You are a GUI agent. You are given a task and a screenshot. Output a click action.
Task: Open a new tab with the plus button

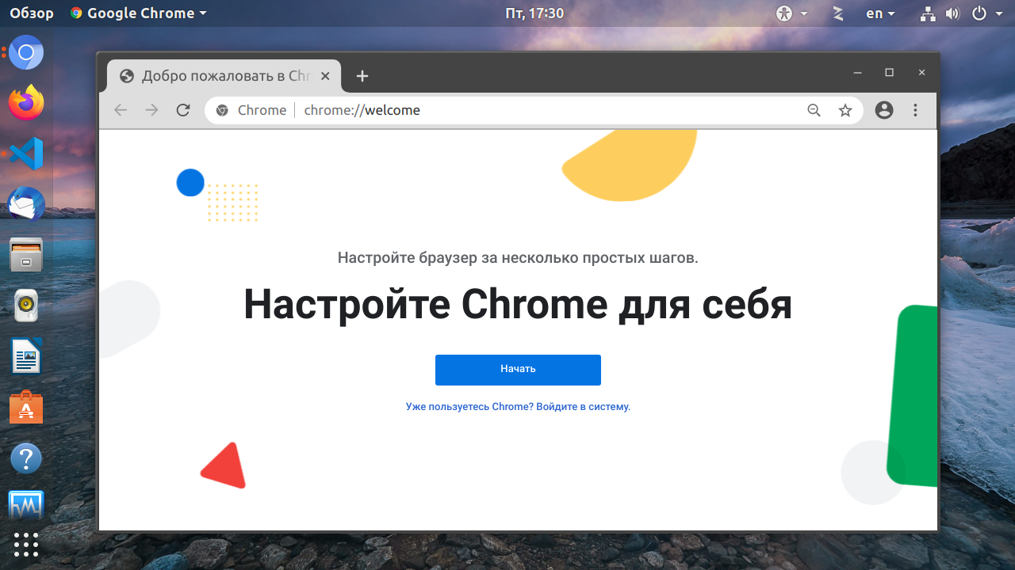(362, 76)
